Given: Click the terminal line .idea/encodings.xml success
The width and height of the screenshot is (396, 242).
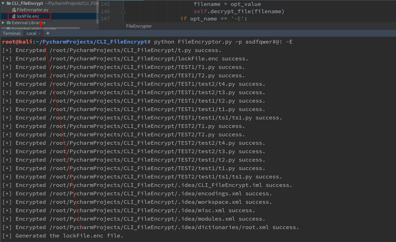Looking at the screenshot, I should tap(137, 194).
